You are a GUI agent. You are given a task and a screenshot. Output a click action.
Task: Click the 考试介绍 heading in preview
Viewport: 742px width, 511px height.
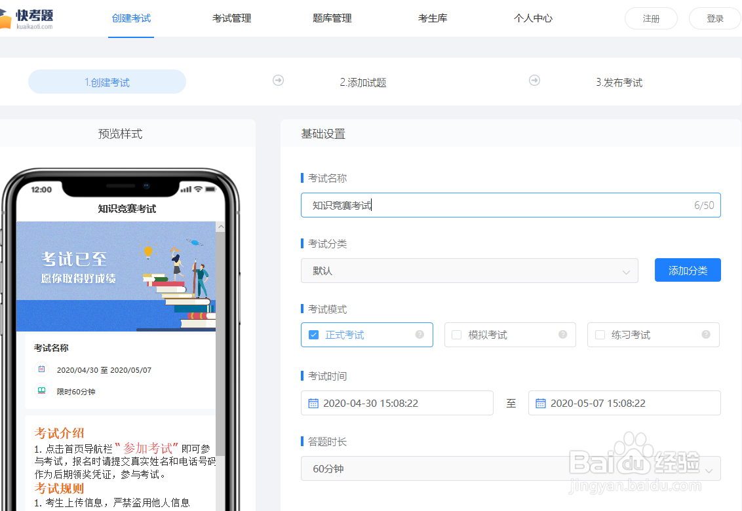pos(59,433)
